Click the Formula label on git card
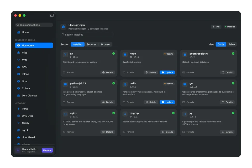Screen dimensions: 252x168 71,72
